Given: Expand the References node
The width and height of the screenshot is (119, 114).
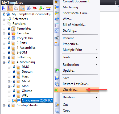Looking at the screenshot, I should pyautogui.click(x=4, y=19).
